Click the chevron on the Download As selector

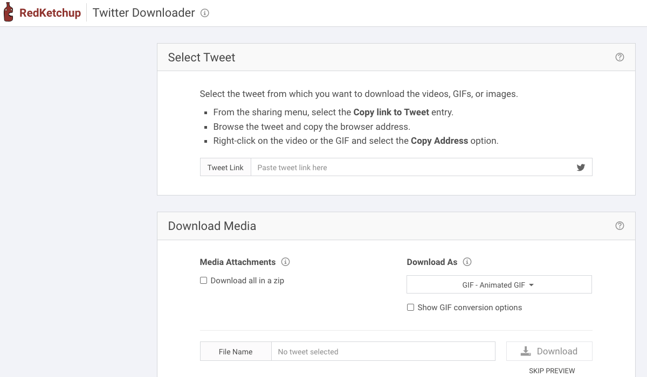(532, 284)
